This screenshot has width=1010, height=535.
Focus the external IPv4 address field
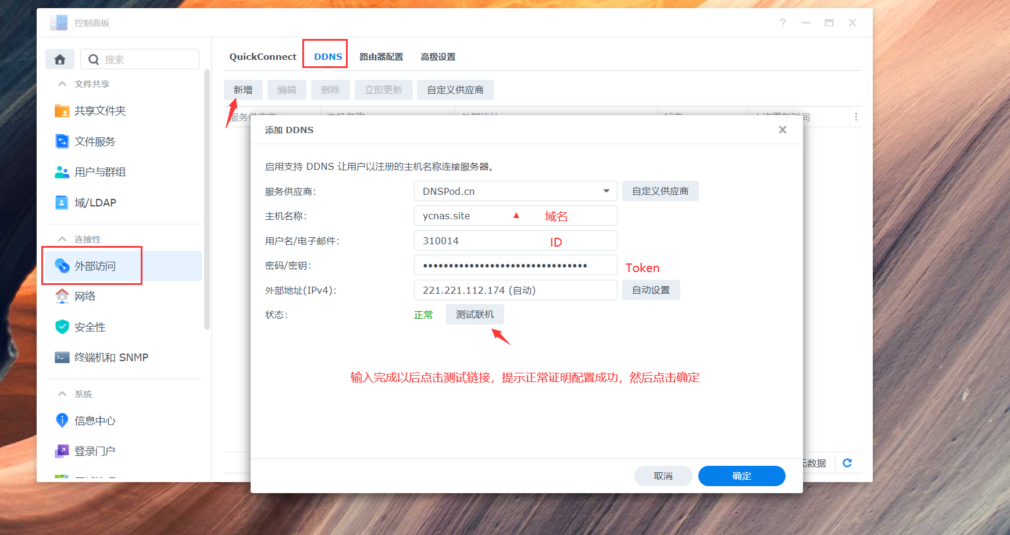pyautogui.click(x=516, y=290)
